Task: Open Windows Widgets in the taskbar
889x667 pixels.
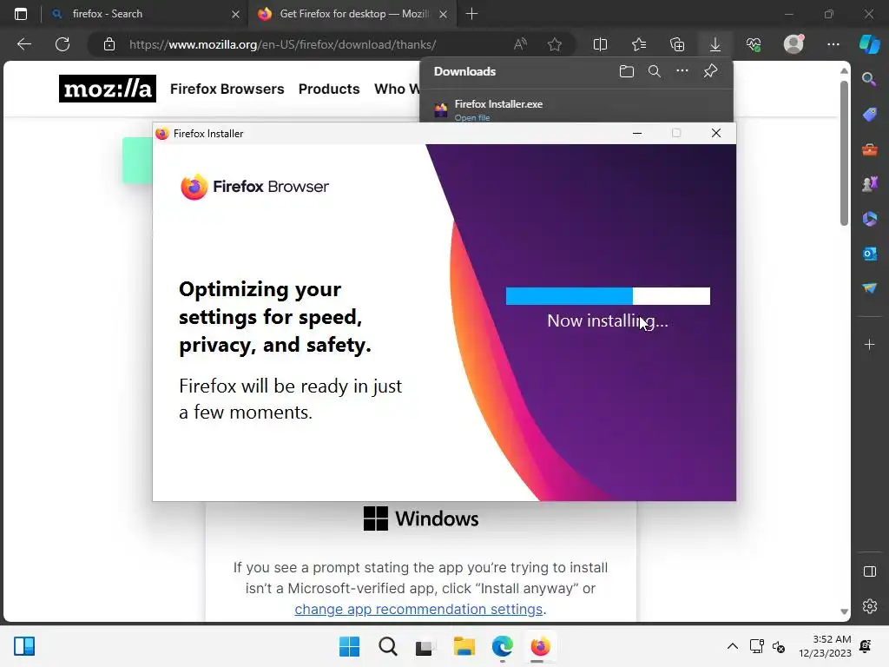Action: 24,646
